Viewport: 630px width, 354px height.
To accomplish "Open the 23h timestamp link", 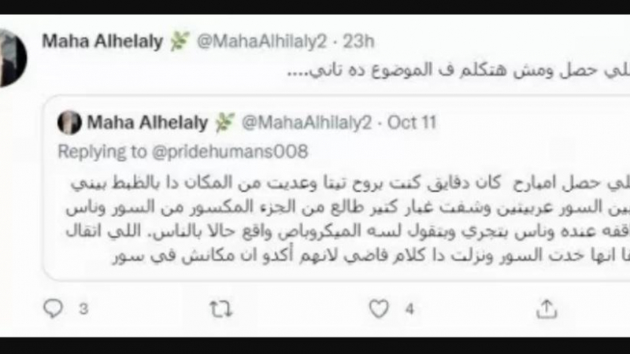I will coord(358,42).
